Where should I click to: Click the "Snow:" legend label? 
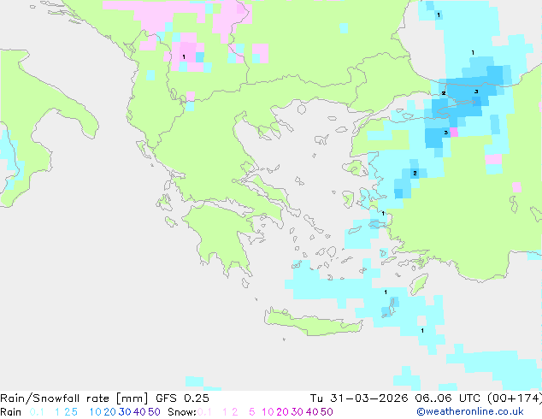pyautogui.click(x=182, y=412)
